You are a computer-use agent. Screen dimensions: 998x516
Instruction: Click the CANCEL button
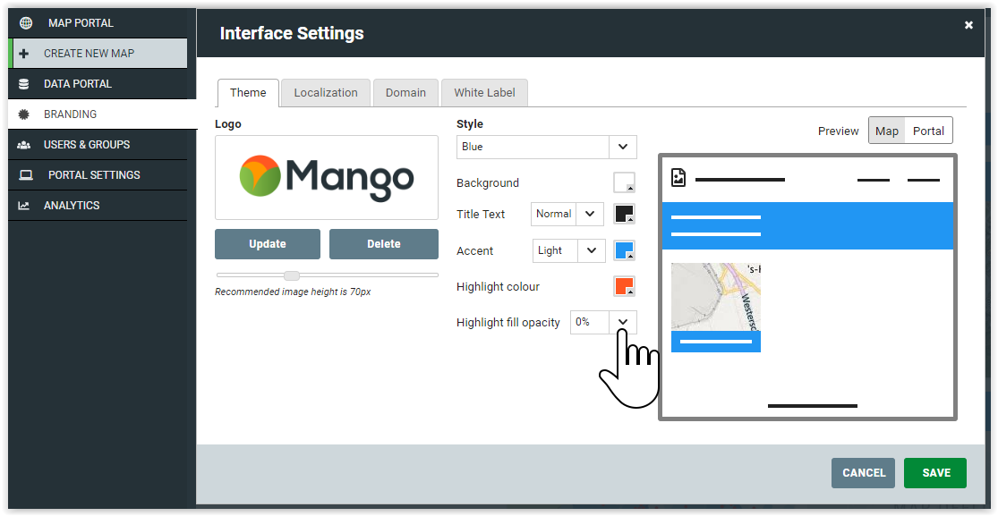pyautogui.click(x=863, y=473)
